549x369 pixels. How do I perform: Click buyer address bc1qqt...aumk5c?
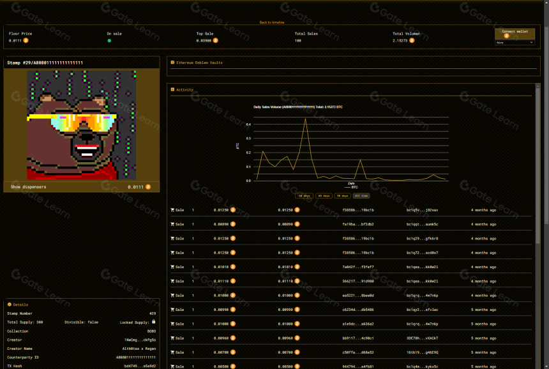tap(422, 224)
